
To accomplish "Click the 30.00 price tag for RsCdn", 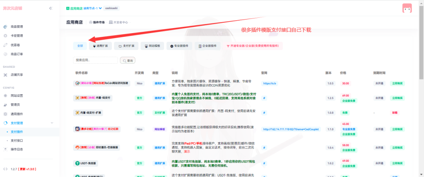I will pyautogui.click(x=346, y=84).
